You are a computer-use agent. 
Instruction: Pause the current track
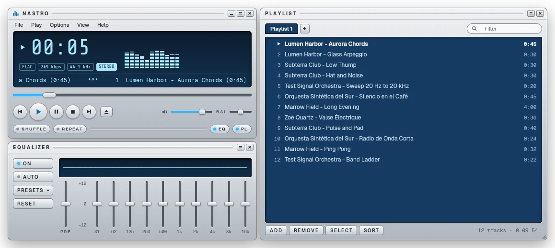point(56,112)
